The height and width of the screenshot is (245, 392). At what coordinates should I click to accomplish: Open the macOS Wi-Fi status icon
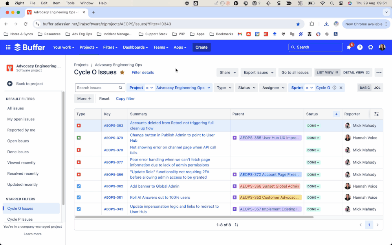322,3
